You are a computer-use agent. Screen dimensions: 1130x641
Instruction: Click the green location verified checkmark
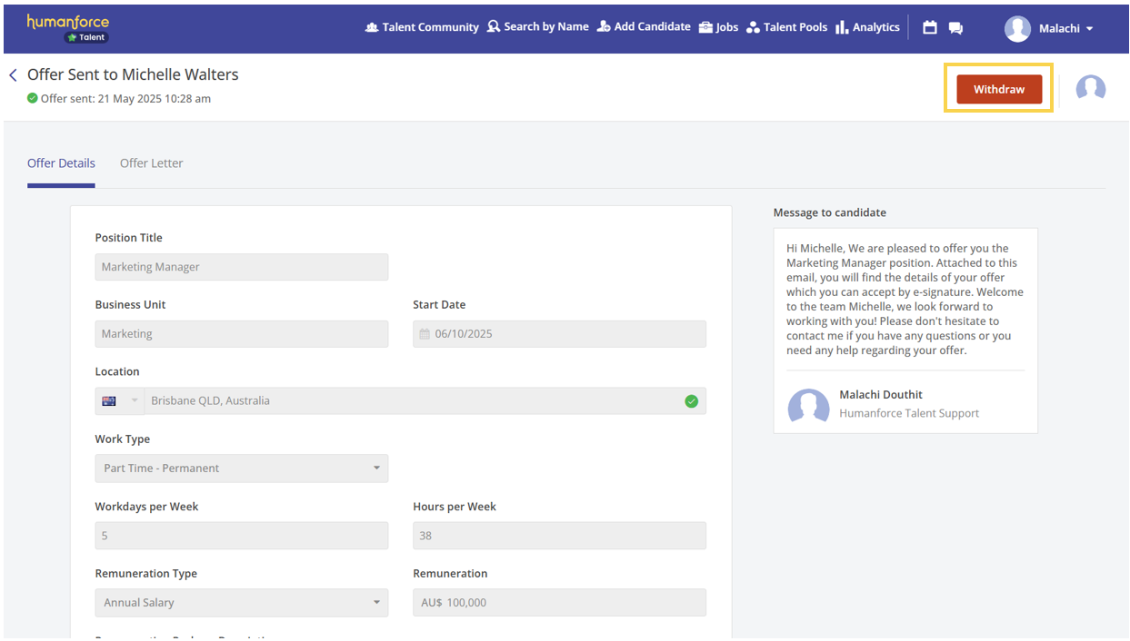pos(691,401)
